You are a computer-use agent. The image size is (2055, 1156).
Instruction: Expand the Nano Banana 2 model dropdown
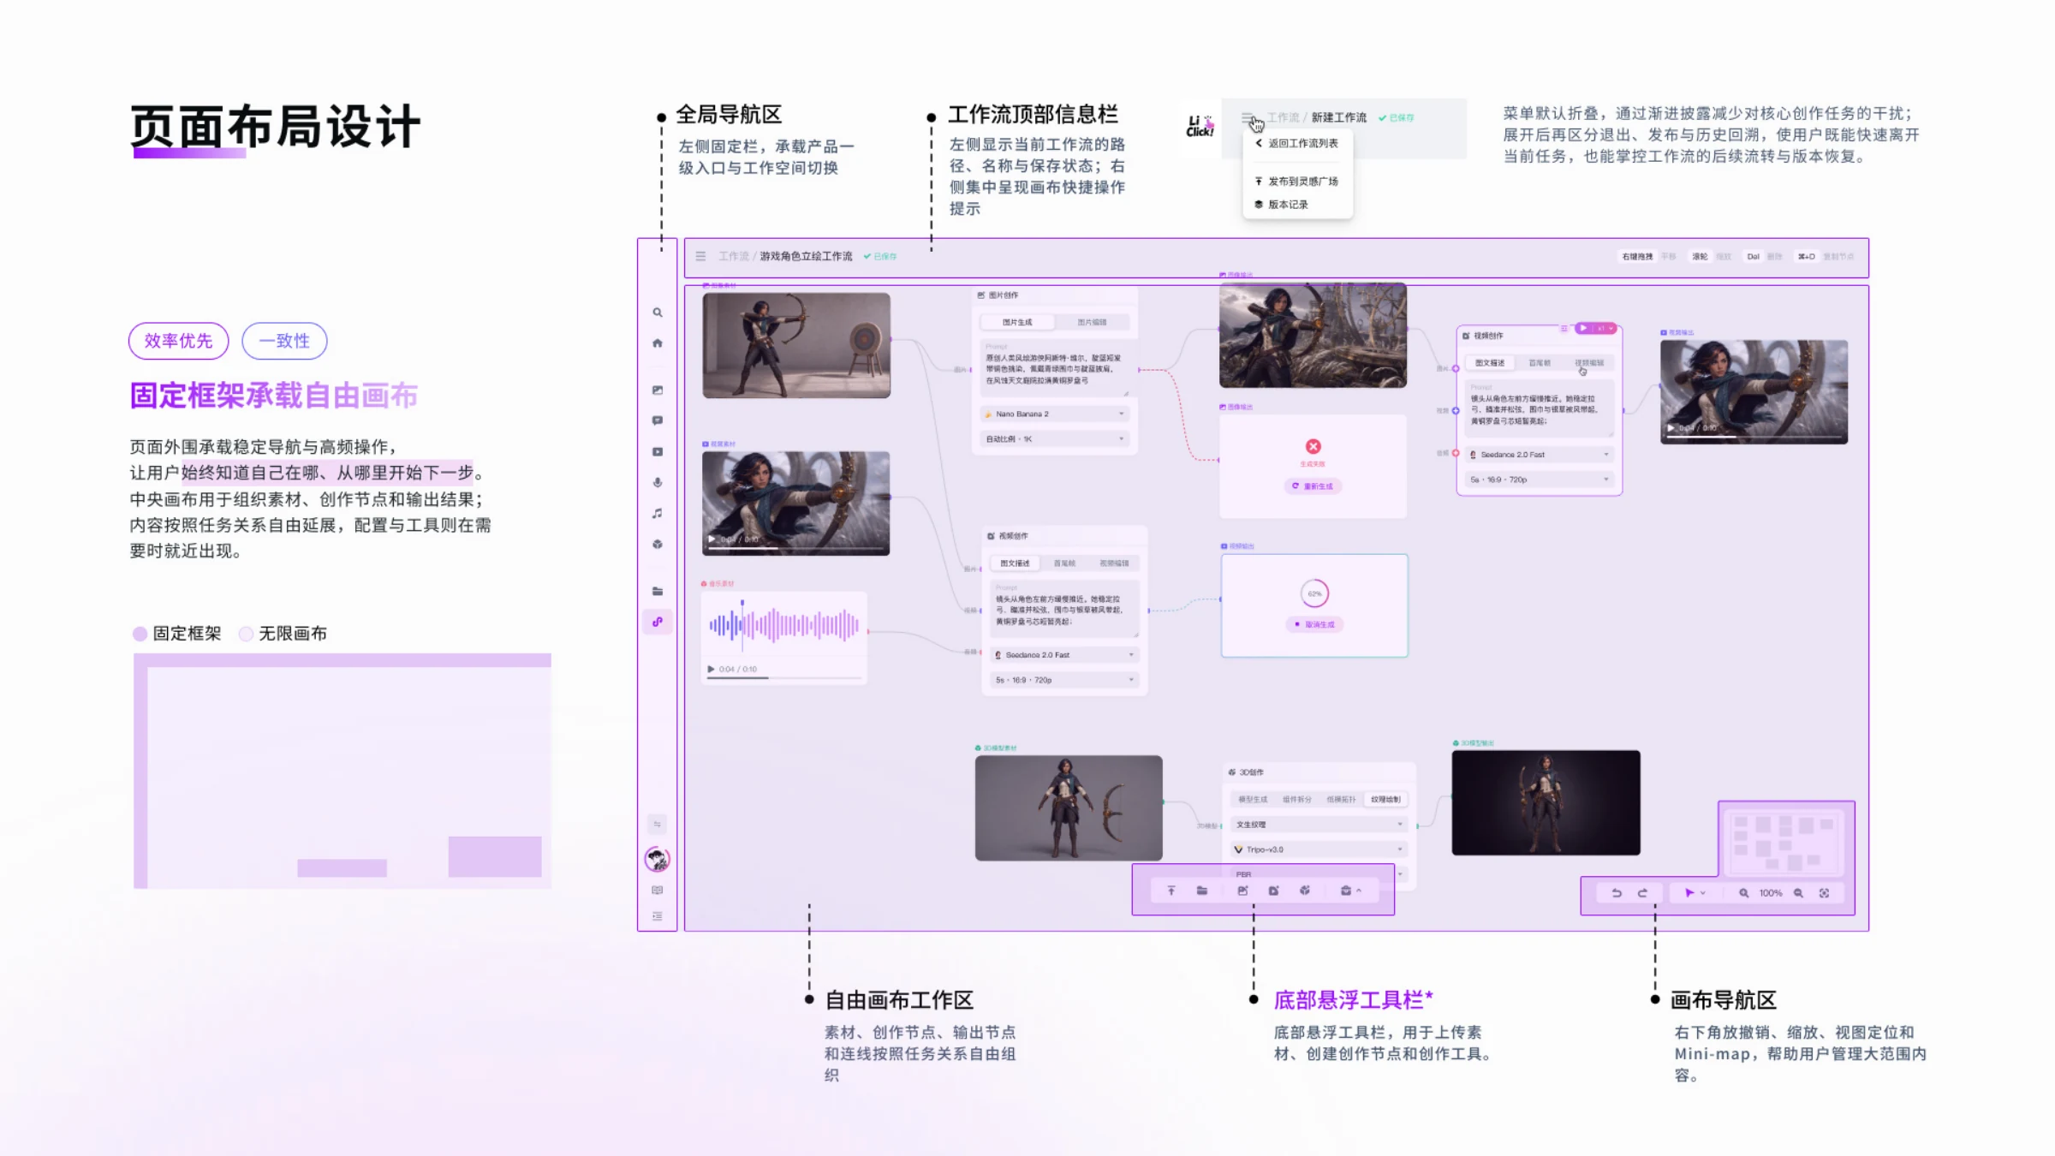[1055, 414]
